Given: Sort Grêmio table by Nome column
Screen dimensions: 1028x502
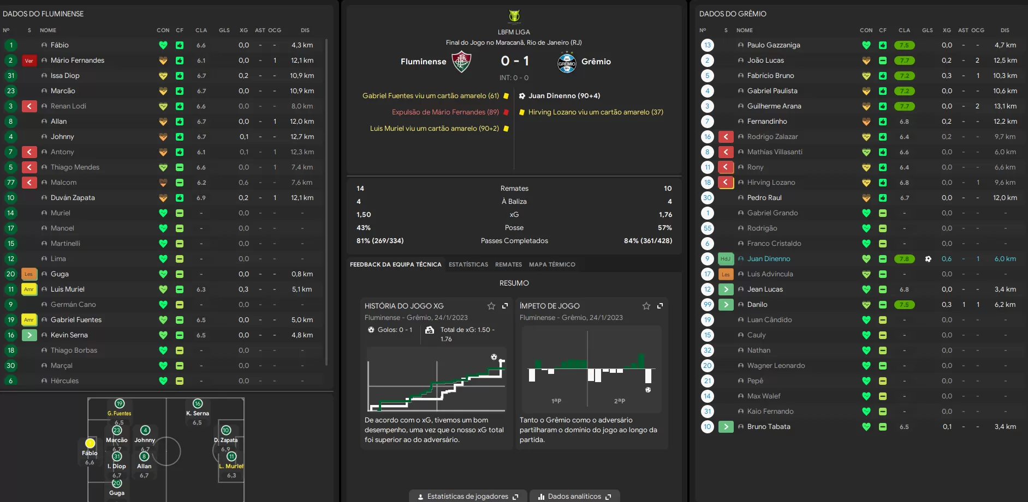Looking at the screenshot, I should (x=745, y=31).
